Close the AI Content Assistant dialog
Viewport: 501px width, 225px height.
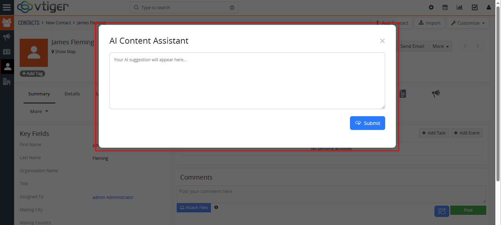coord(382,41)
